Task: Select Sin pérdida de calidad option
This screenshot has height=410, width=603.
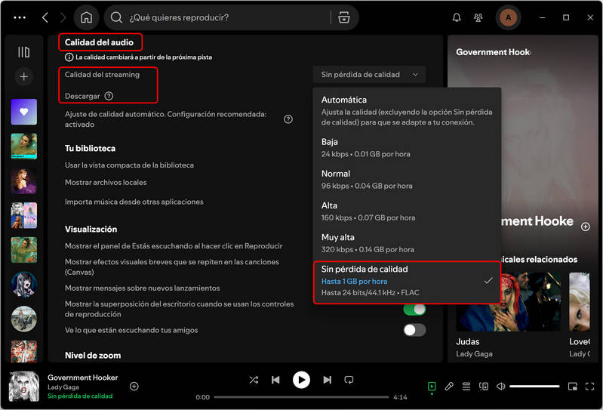Action: pyautogui.click(x=407, y=282)
